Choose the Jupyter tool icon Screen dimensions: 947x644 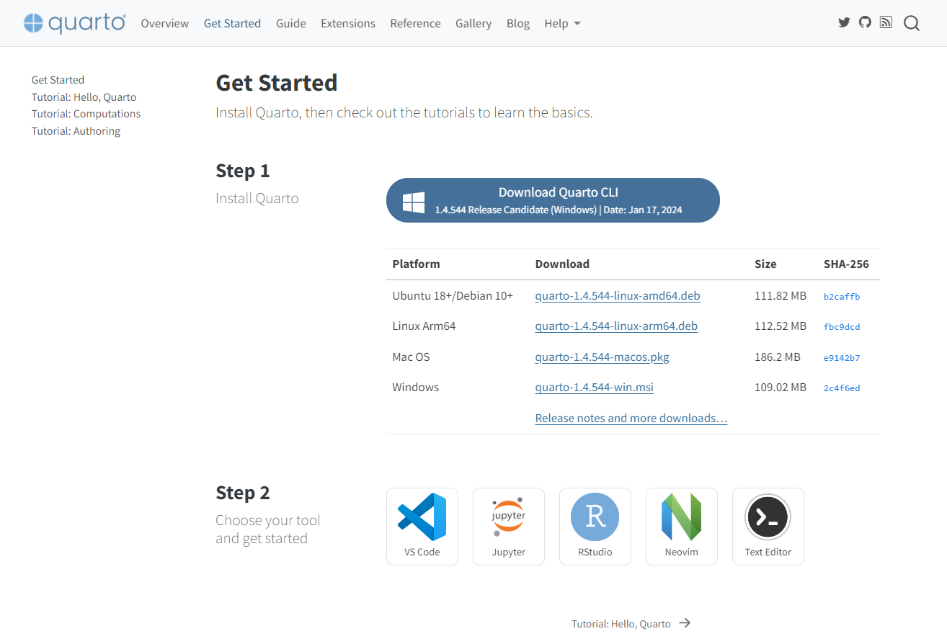click(509, 527)
